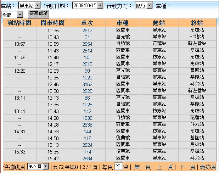
Task: Click the 車次 column header
Action: 87,23
